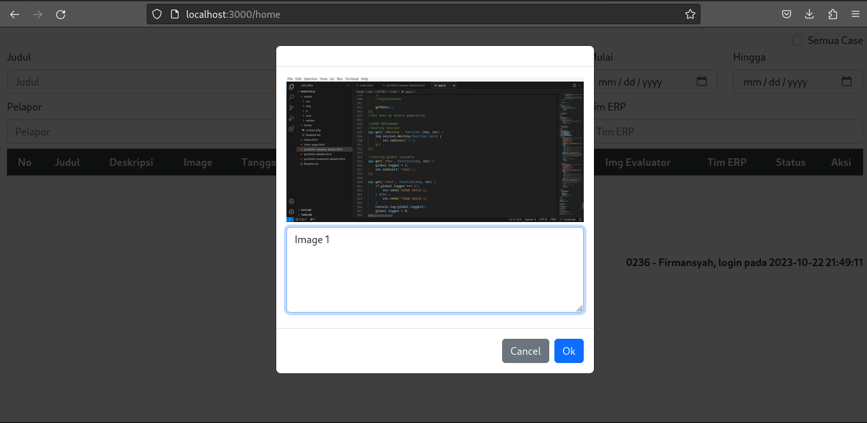Bookmark this page with the star icon

click(690, 14)
